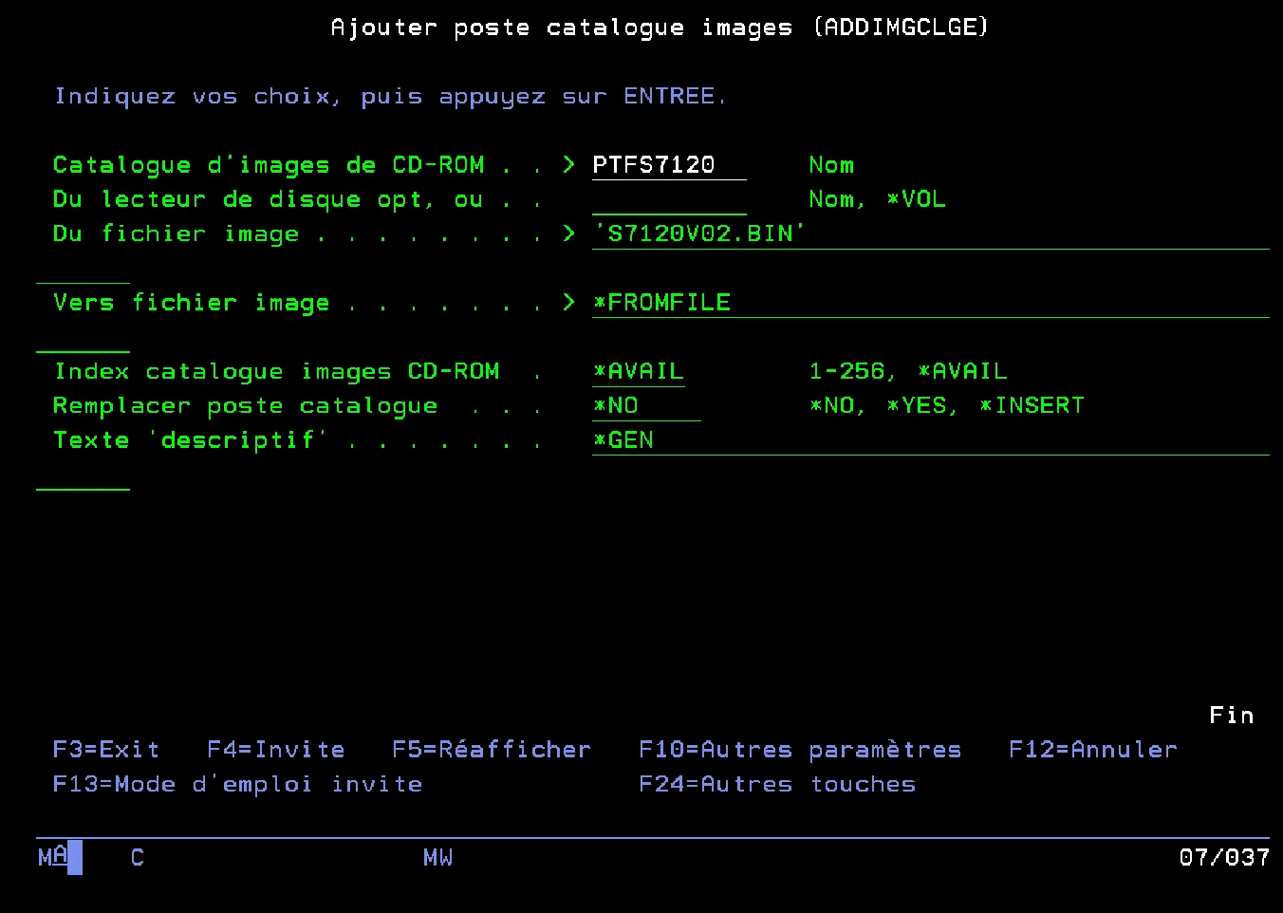Click the source image file field 'S7120V02.BIN'
Image resolution: width=1283 pixels, height=913 pixels.
point(930,233)
